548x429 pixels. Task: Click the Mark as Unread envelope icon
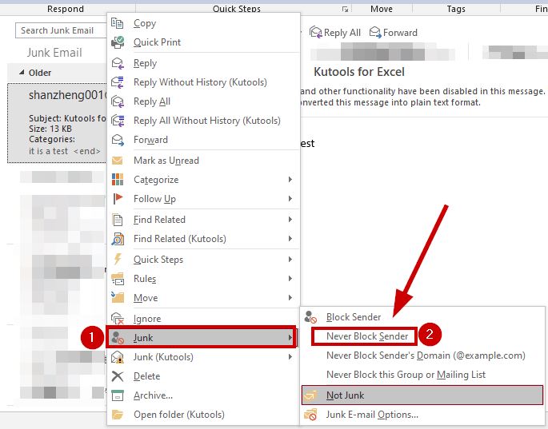[117, 161]
